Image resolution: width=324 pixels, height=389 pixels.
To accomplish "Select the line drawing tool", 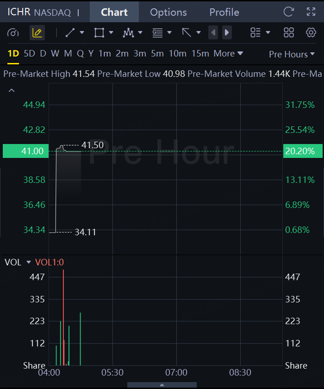I will click(70, 32).
